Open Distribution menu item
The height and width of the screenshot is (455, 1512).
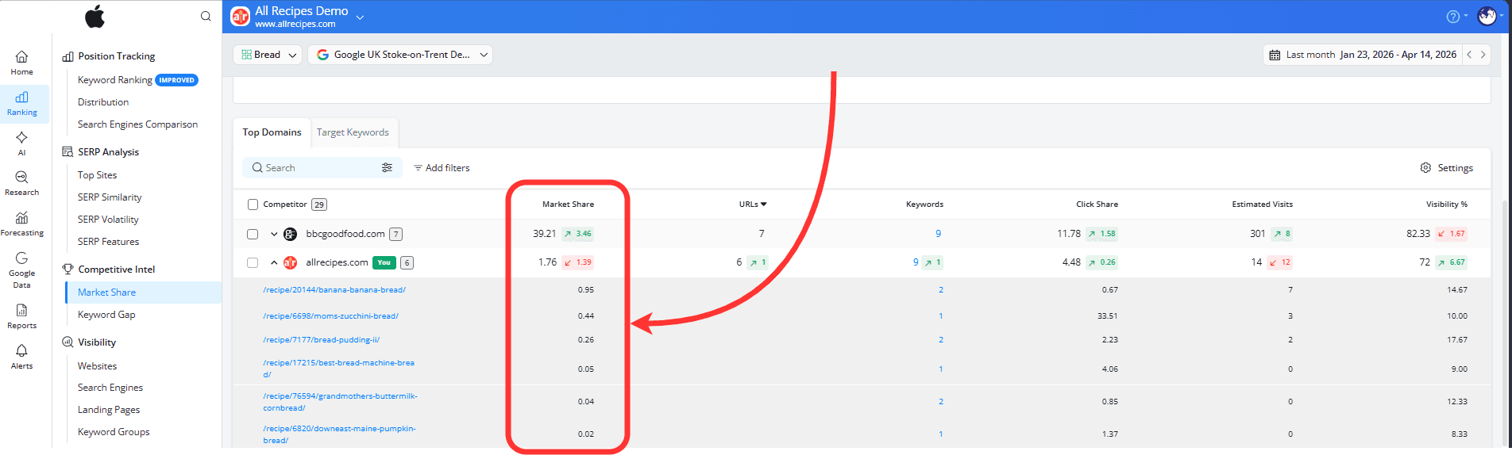pyautogui.click(x=103, y=102)
